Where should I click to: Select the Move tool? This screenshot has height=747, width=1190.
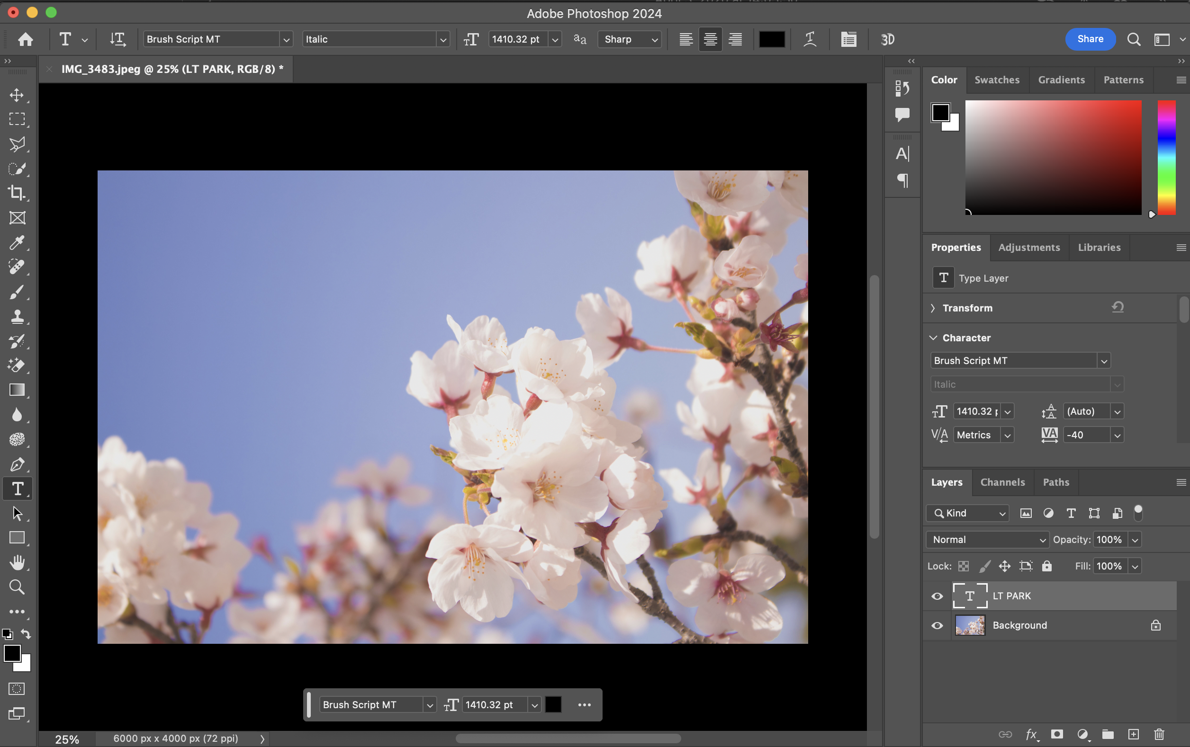click(x=18, y=95)
